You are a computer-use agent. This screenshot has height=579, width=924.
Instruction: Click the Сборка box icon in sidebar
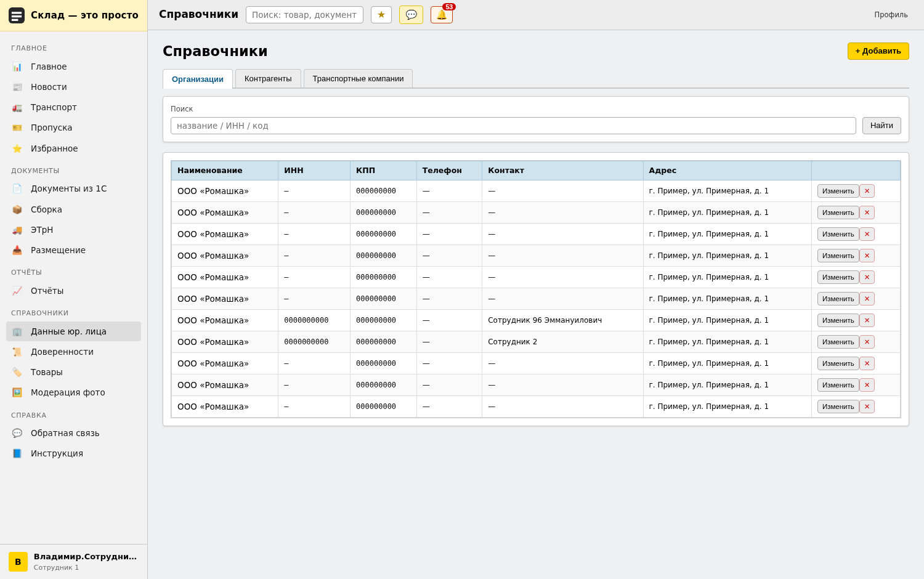(17, 209)
